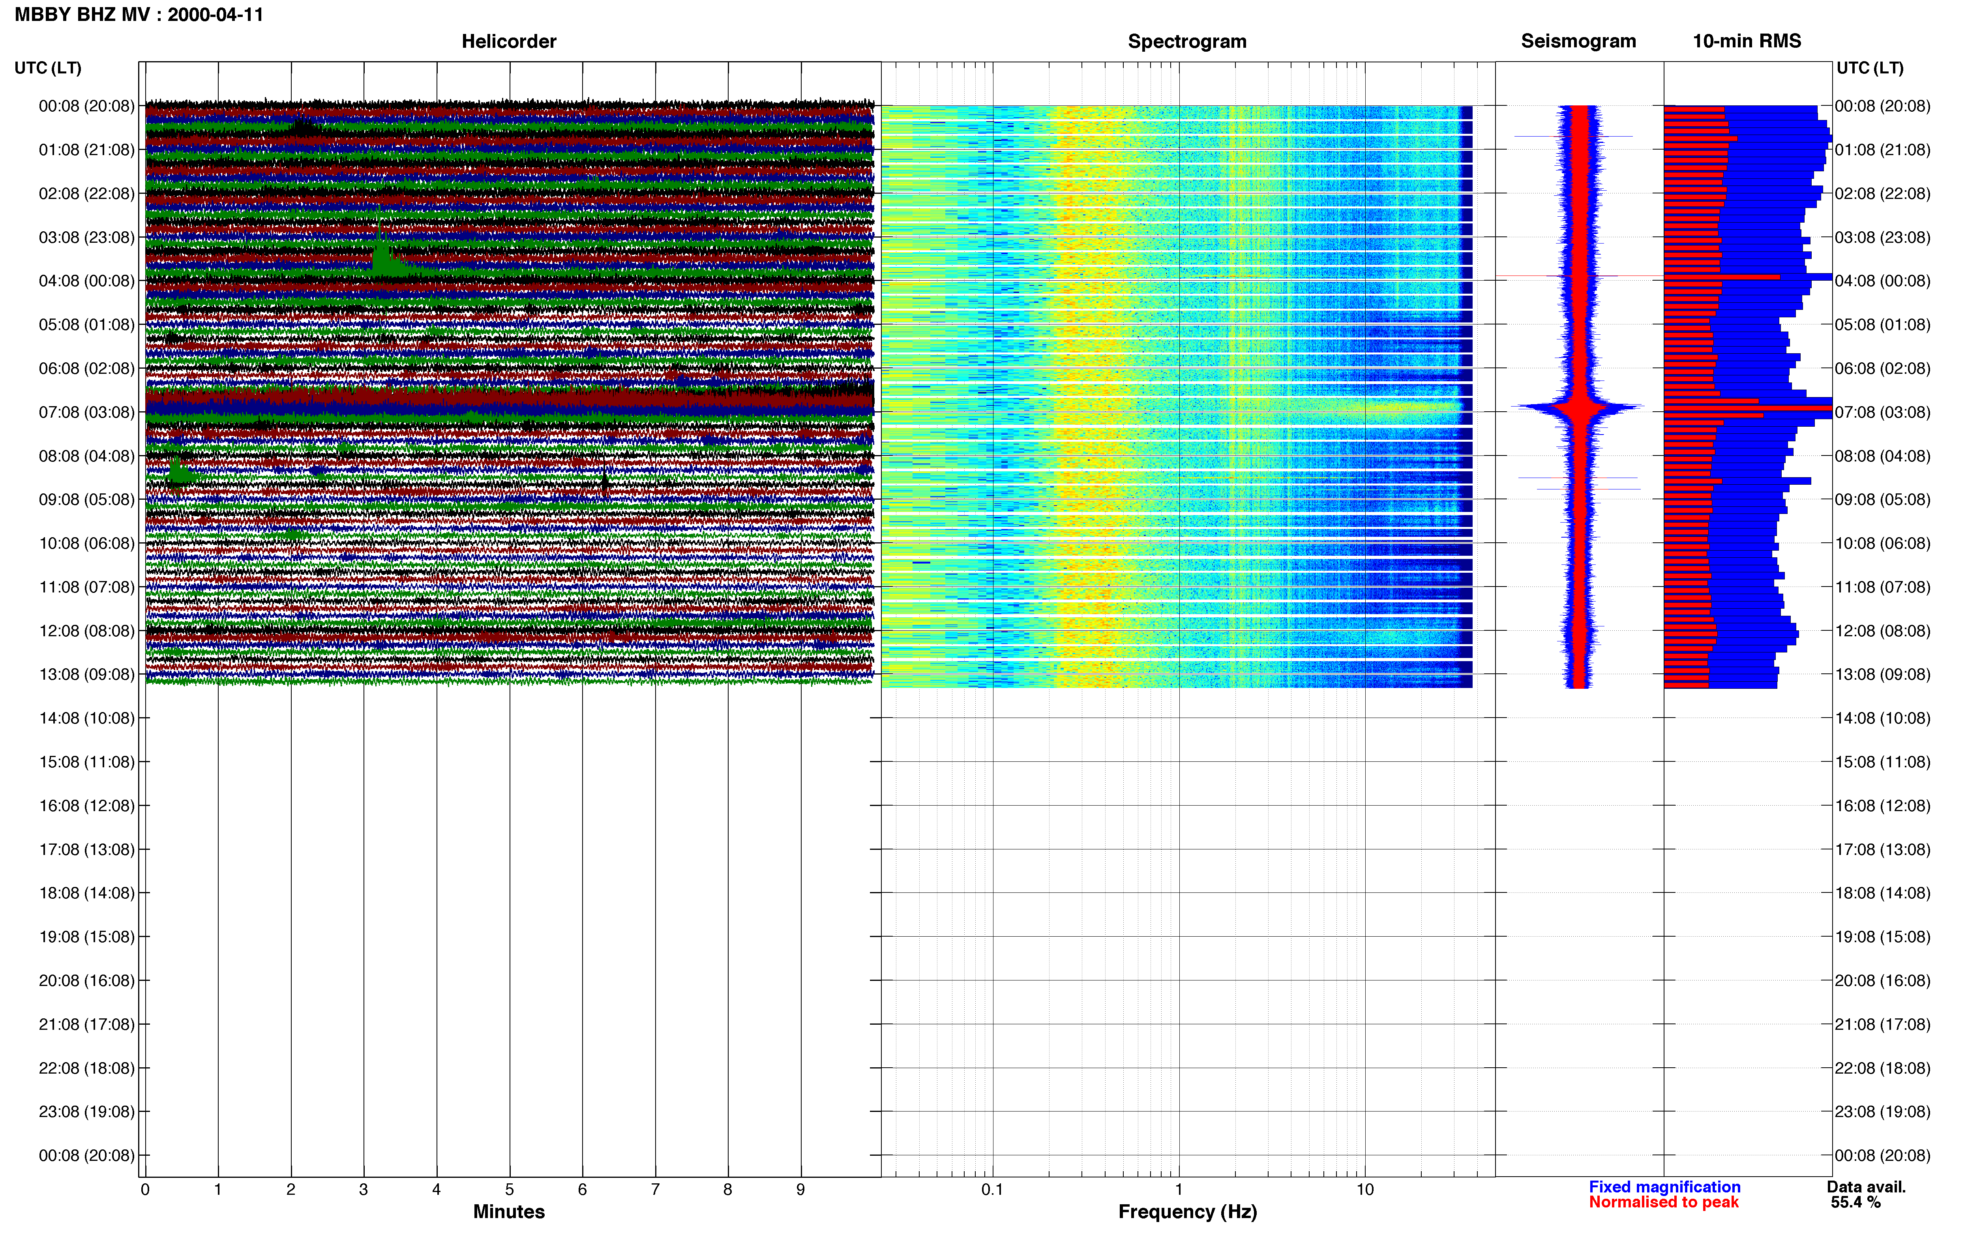Click the 'Data avail.' label
The width and height of the screenshot is (1981, 1239).
1866,1187
